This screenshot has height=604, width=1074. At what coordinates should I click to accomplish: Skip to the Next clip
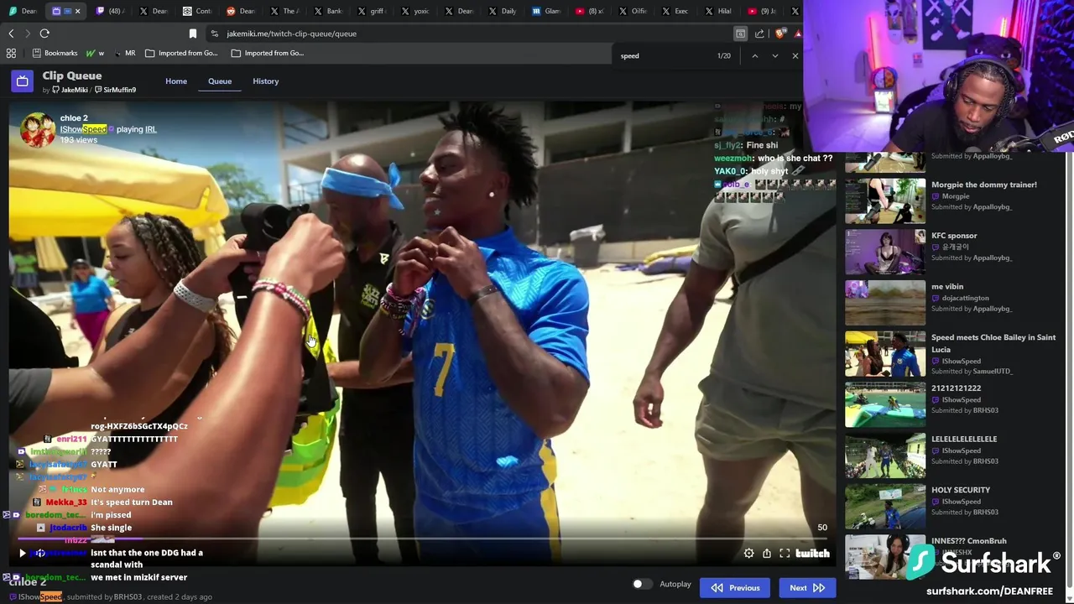[806, 588]
